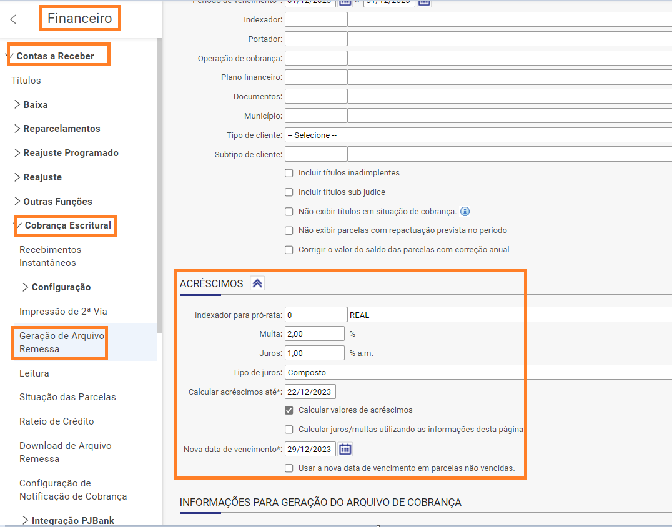Collapse the ACRÉSCIMOS section with the double-chevron

pyautogui.click(x=257, y=283)
